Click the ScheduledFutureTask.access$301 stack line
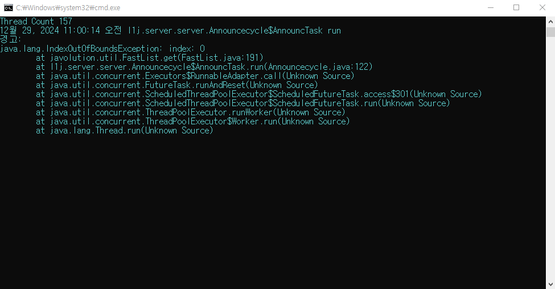 (x=259, y=94)
